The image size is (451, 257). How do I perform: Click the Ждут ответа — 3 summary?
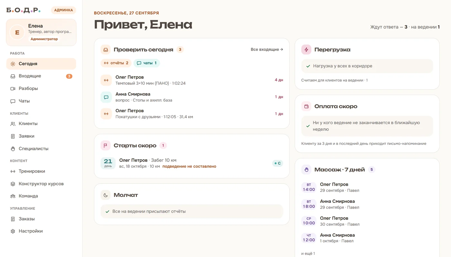[389, 27]
